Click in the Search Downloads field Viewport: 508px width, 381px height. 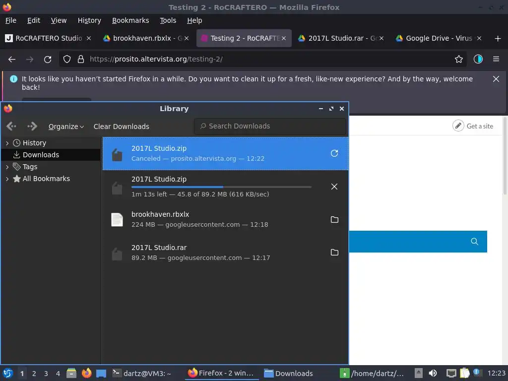[270, 126]
